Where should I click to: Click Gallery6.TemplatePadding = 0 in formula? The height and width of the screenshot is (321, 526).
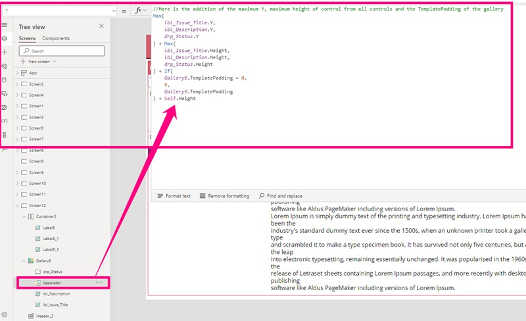point(205,78)
